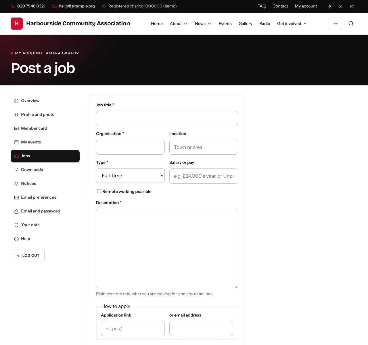Focus the or email address field
Image resolution: width=368 pixels, height=345 pixels.
[x=201, y=328]
